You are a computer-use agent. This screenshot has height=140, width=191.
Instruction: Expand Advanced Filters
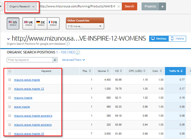point(74,60)
